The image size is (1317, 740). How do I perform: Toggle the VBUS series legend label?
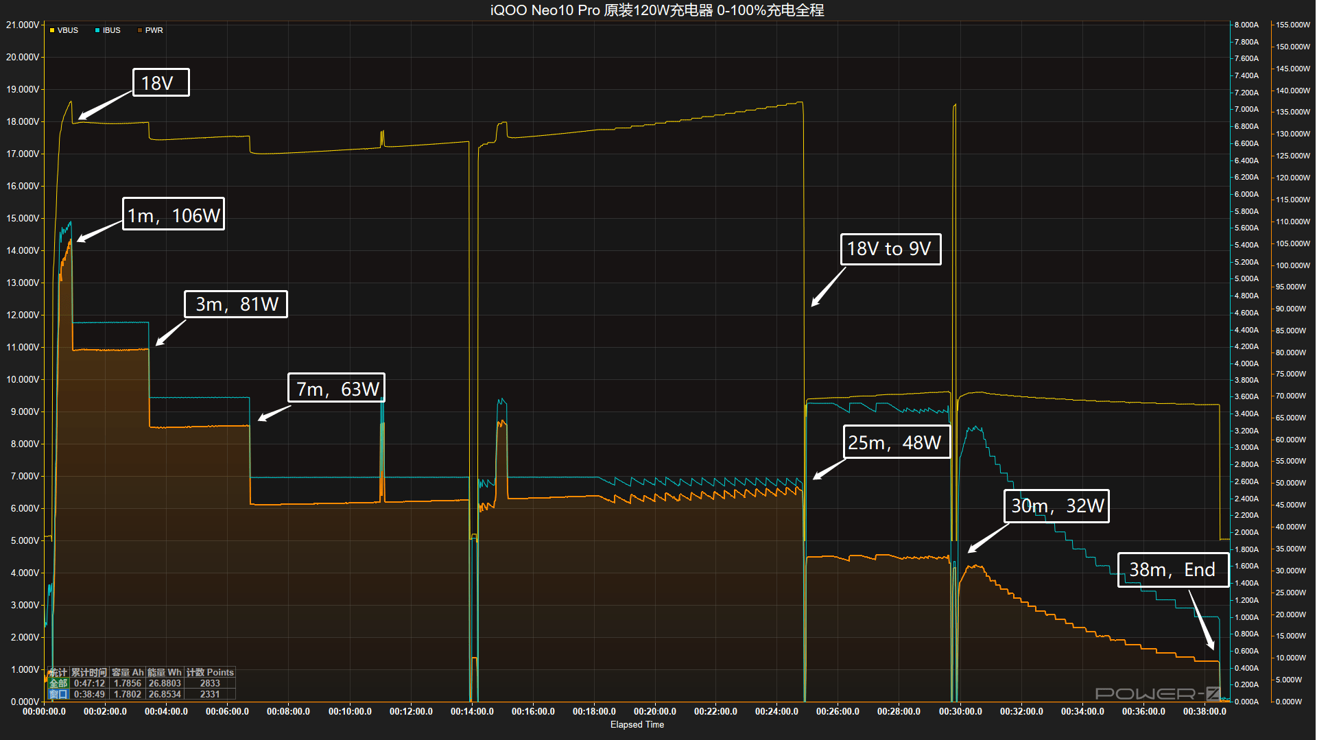click(68, 30)
